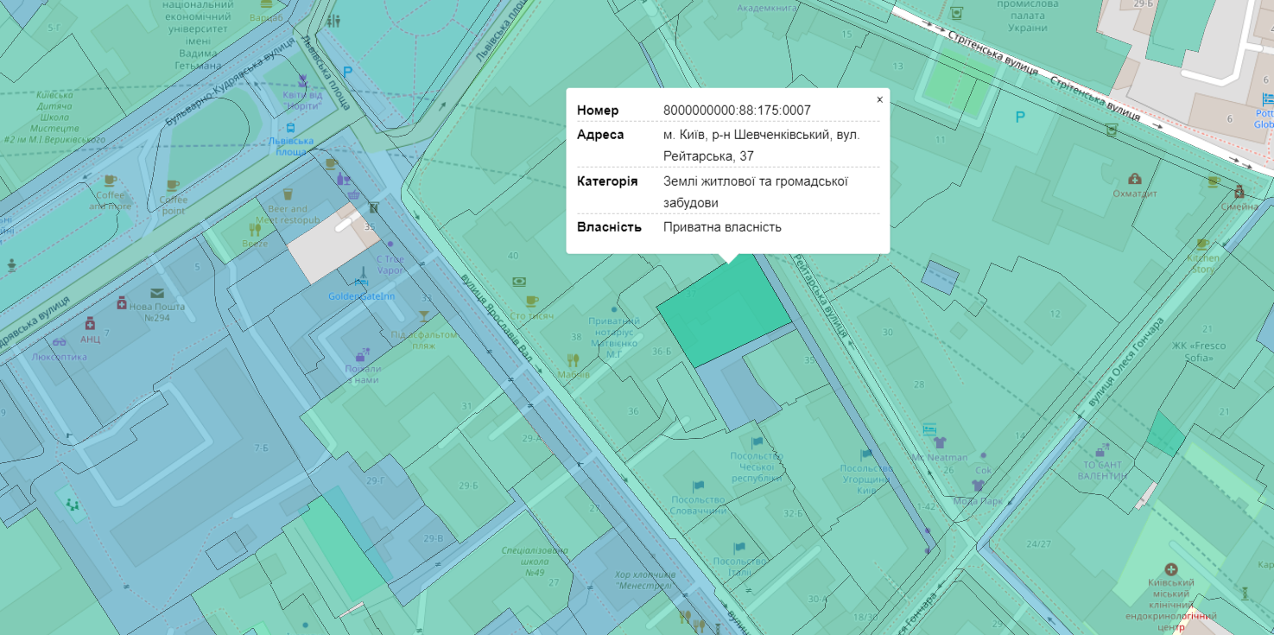Image resolution: width=1274 pixels, height=635 pixels.
Task: Select the Посольство Угорщини flag icon
Action: [865, 455]
